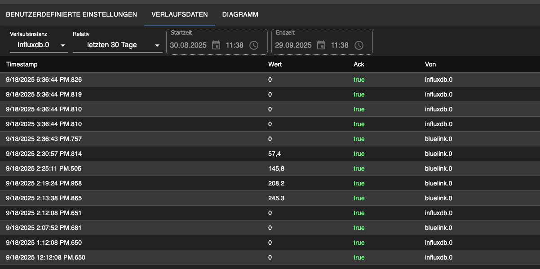This screenshot has height=269, width=540.
Task: Click the Endzeit time value 11:38
Action: click(x=340, y=45)
